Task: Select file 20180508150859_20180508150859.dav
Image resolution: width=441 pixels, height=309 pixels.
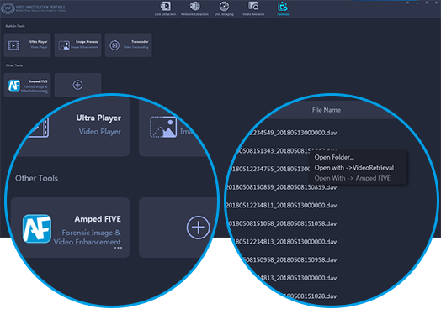Action: [282, 187]
